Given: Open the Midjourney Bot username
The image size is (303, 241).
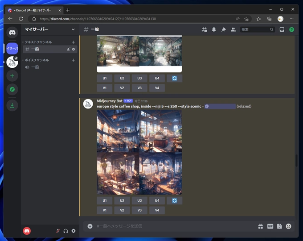Looking at the screenshot, I should point(110,101).
